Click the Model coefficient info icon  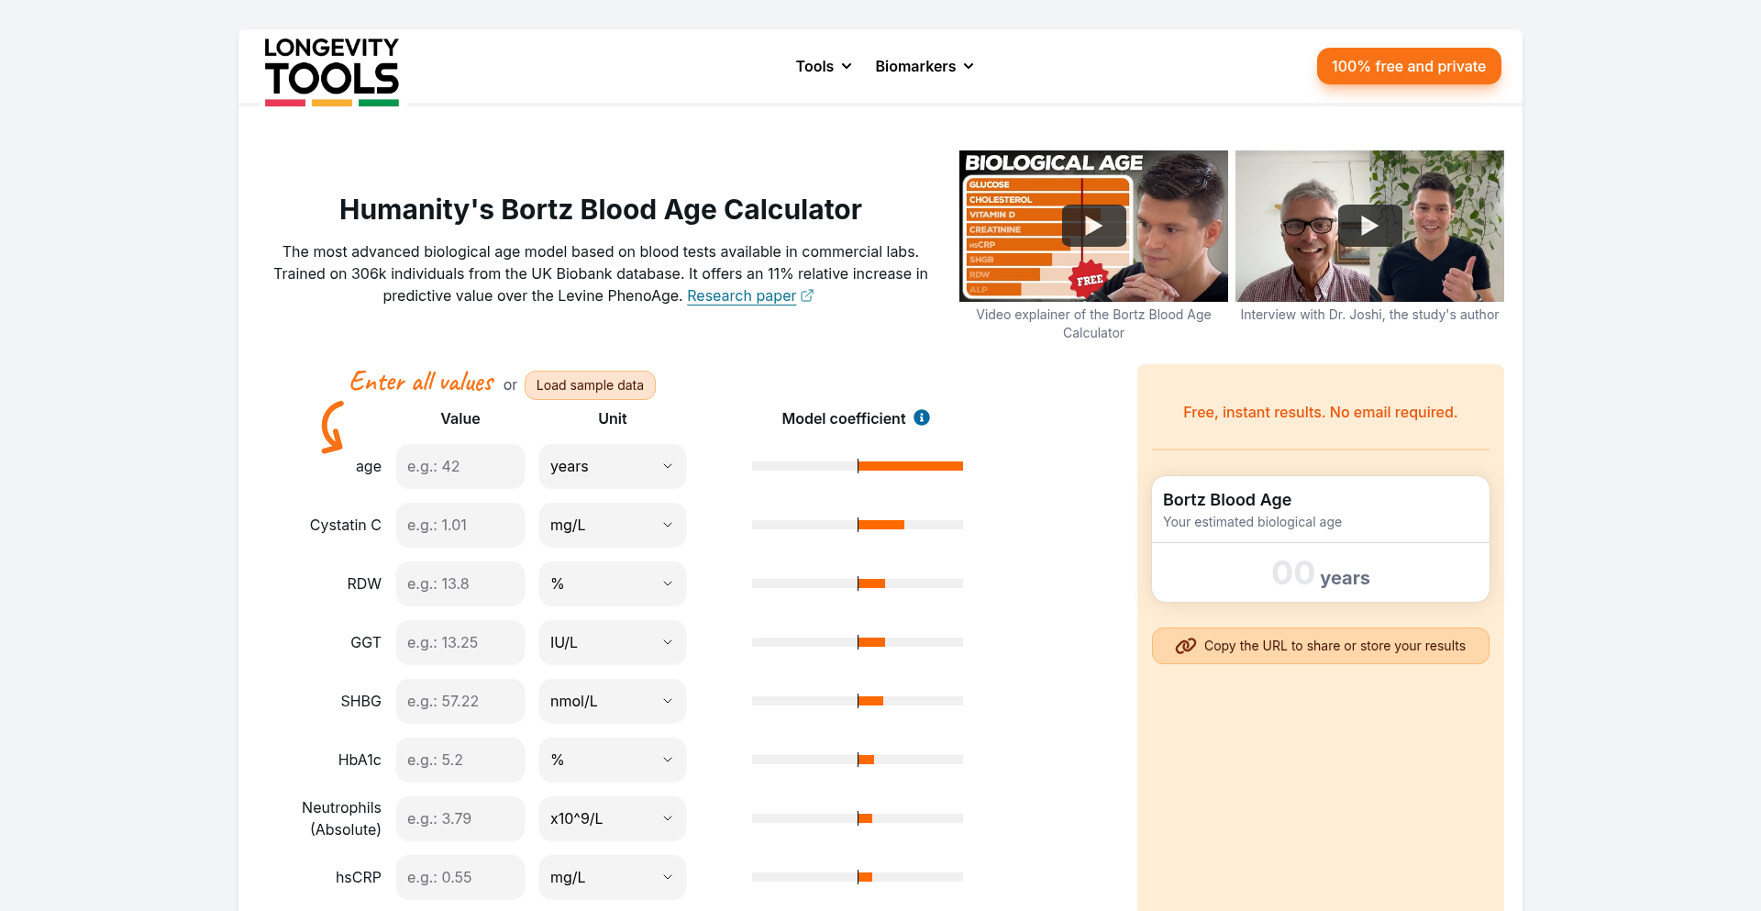922,417
